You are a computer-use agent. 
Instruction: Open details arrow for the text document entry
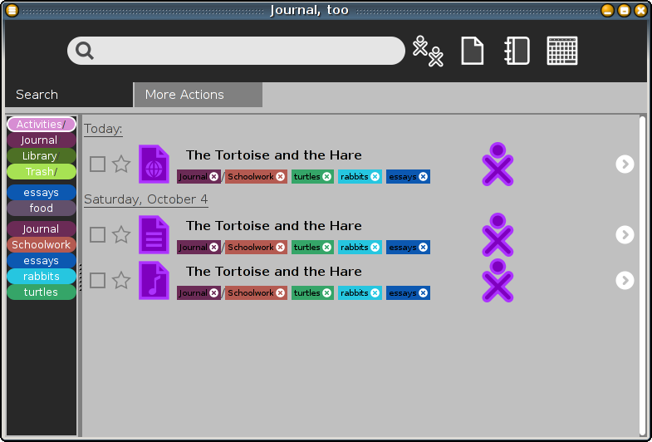point(625,235)
